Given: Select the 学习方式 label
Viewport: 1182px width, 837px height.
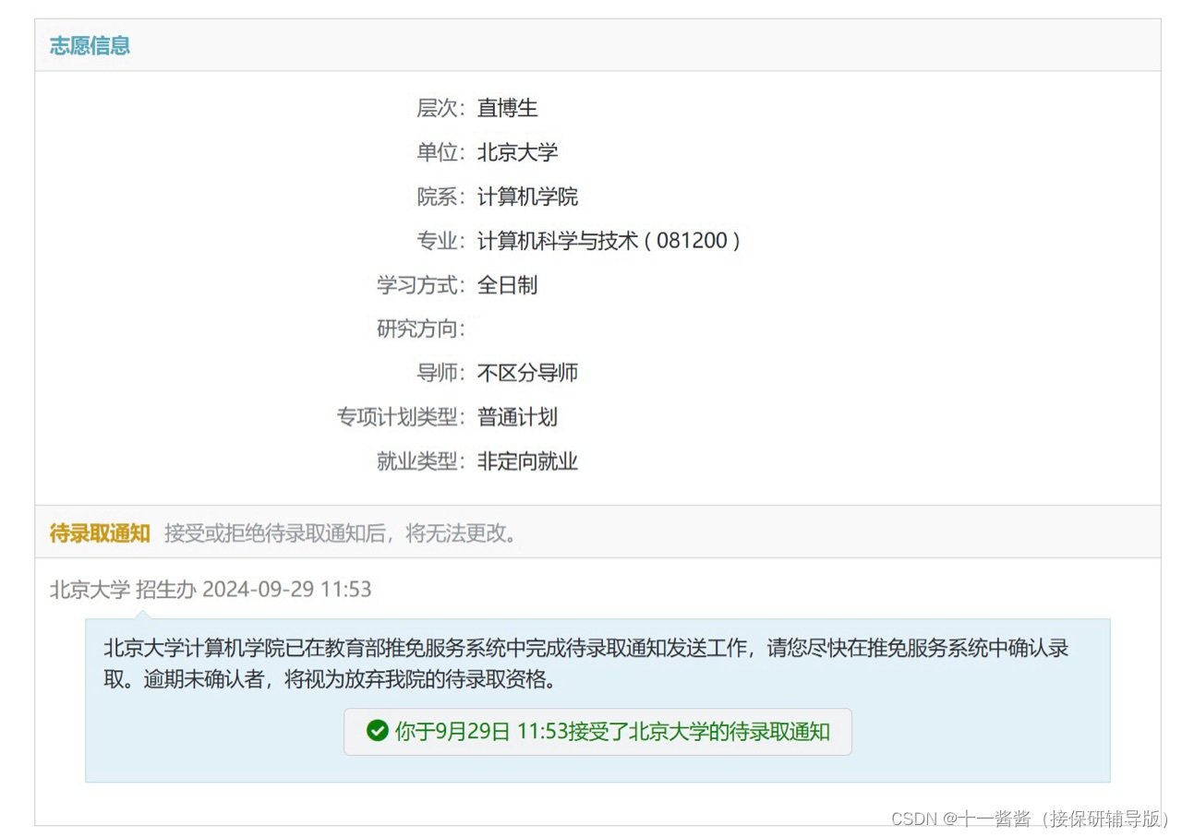Looking at the screenshot, I should click(421, 285).
